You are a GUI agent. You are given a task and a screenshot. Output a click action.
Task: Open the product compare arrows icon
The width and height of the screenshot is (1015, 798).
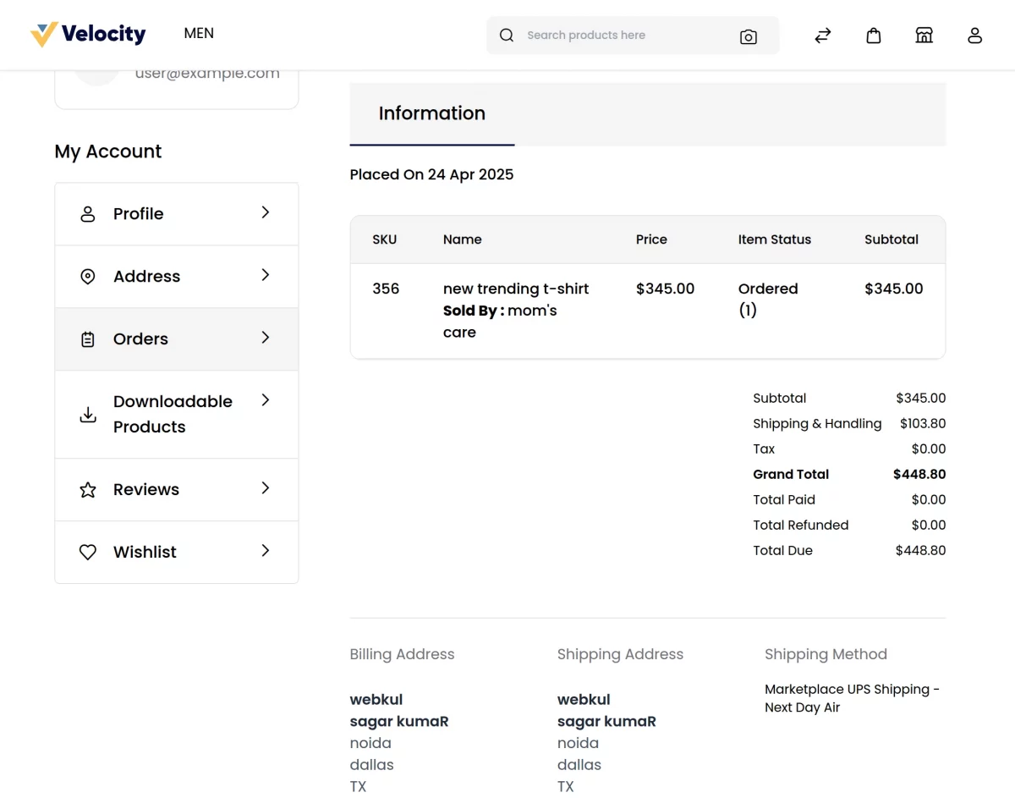(822, 36)
